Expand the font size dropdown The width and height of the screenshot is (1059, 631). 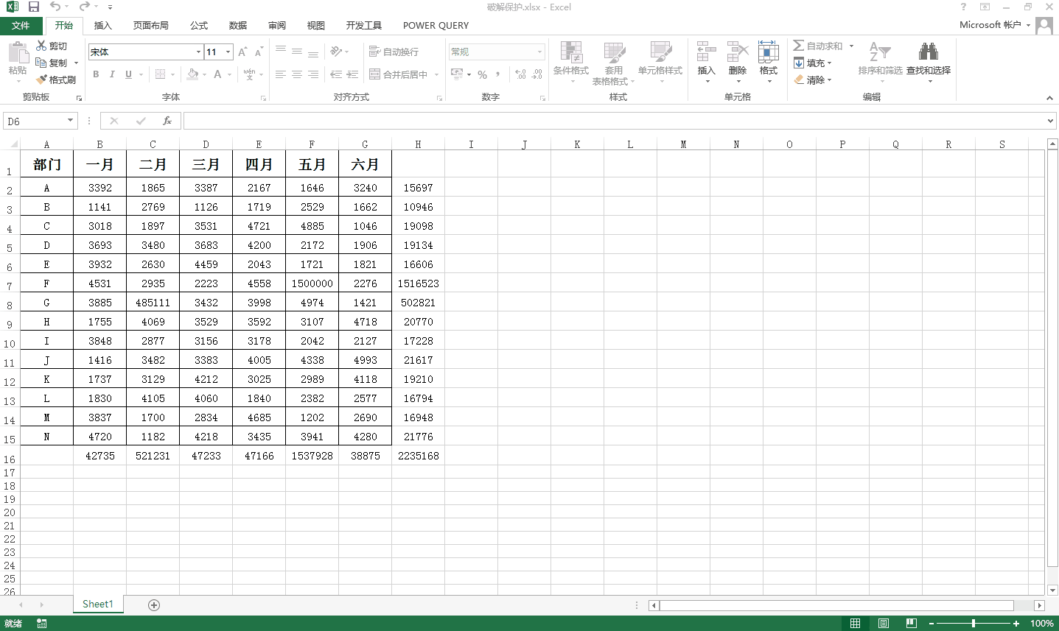pyautogui.click(x=228, y=52)
